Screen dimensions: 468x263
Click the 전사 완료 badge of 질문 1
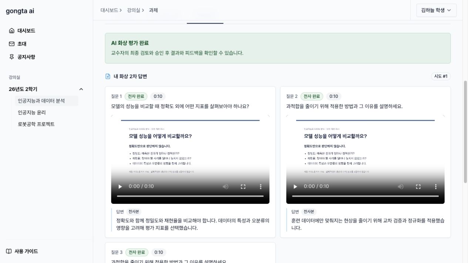pos(136,96)
